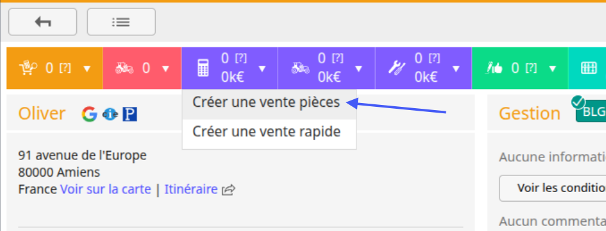
Task: Click the [?] help mark in wrench tile
Action: (435, 58)
